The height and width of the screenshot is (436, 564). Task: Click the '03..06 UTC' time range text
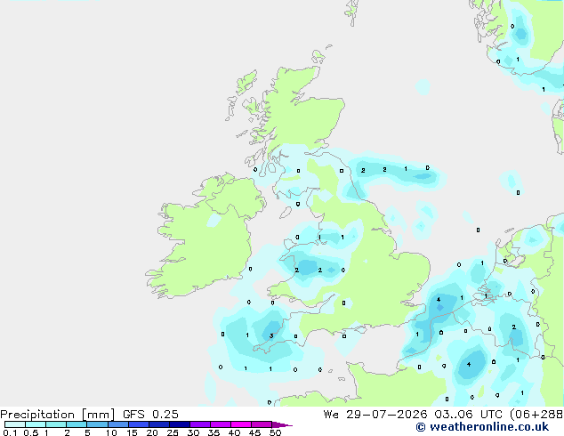click(468, 415)
